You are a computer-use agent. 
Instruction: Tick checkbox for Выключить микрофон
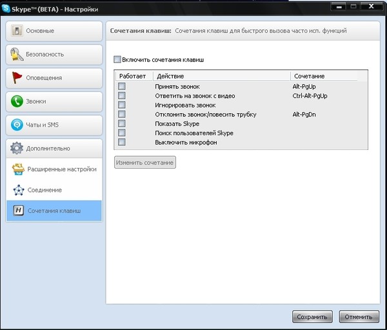122,142
